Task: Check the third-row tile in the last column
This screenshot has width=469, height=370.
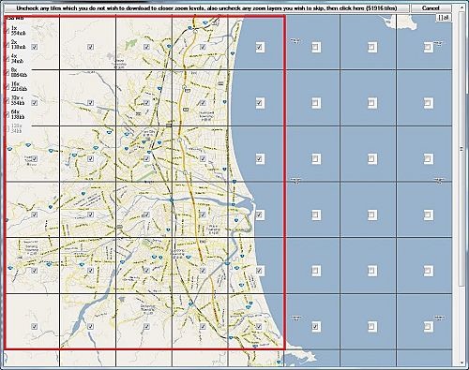Action: [428, 158]
